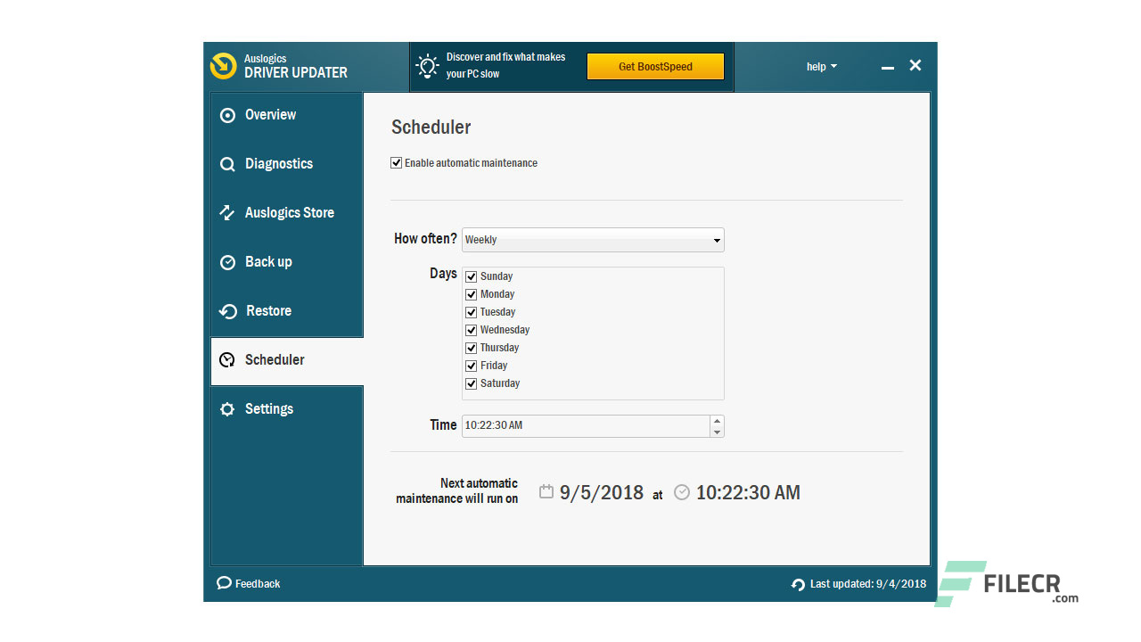Increase the time with the up arrow

tap(717, 420)
